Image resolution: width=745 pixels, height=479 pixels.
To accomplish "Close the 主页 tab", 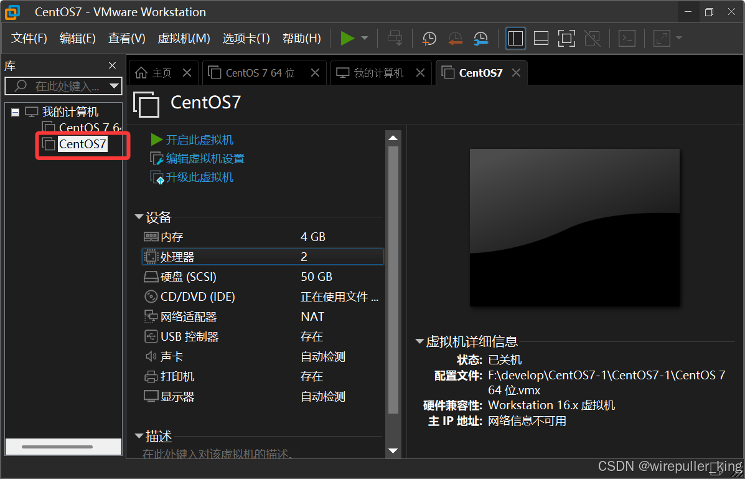I will click(x=187, y=73).
